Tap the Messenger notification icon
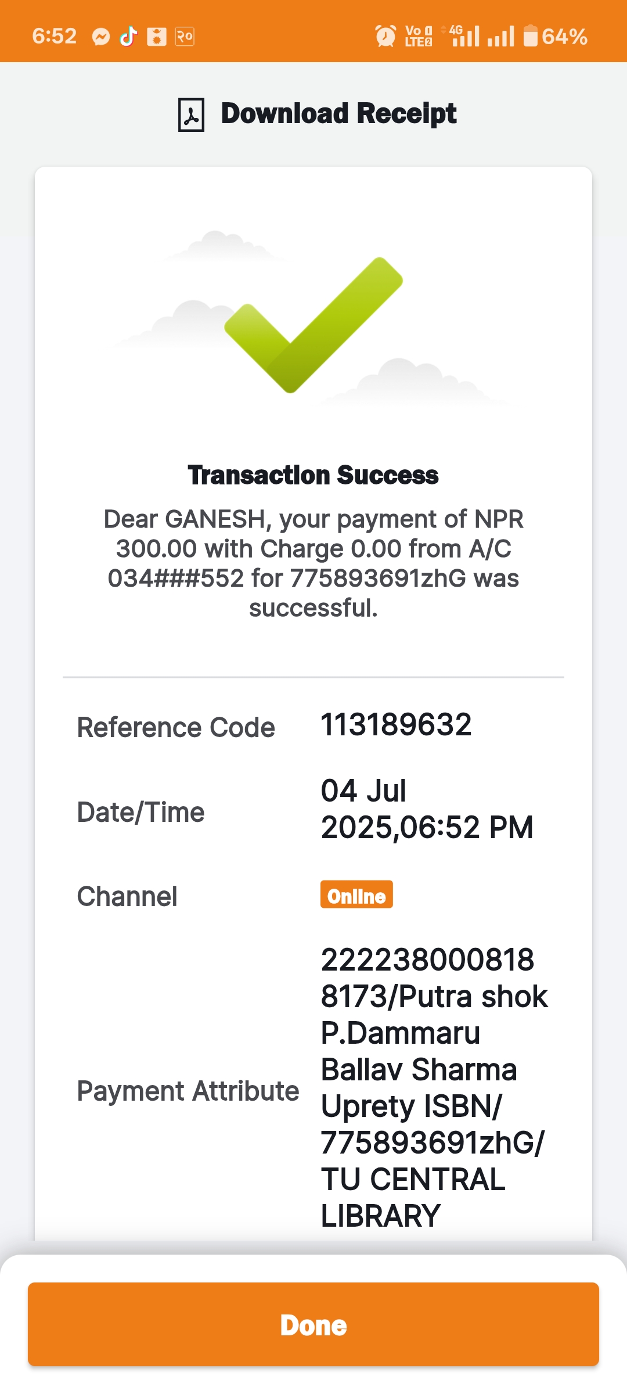627x1394 pixels. coord(101,37)
